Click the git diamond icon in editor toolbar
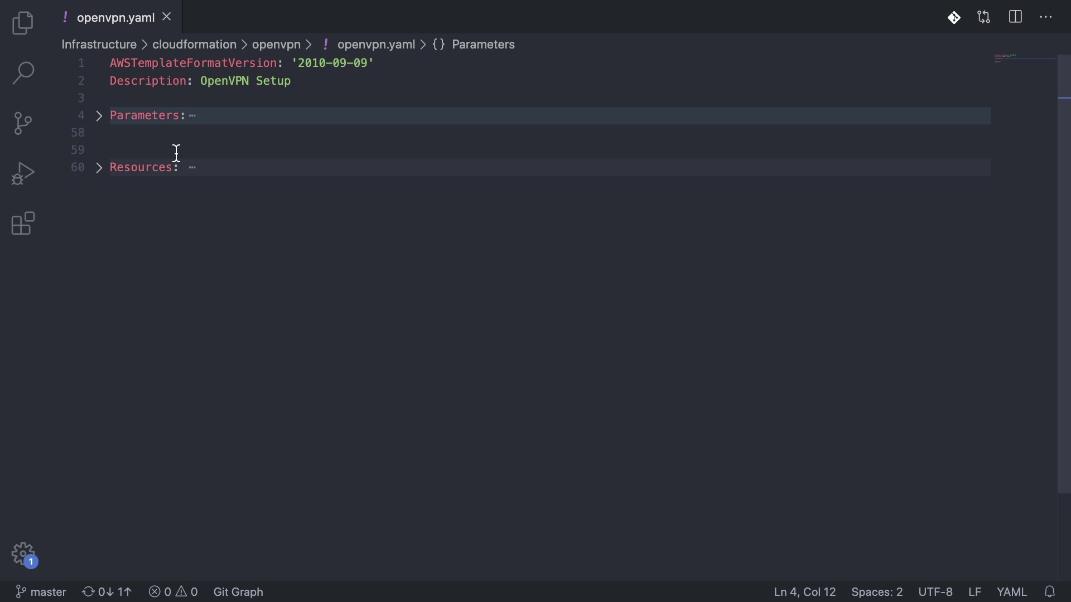Viewport: 1071px width, 602px height. tap(954, 18)
